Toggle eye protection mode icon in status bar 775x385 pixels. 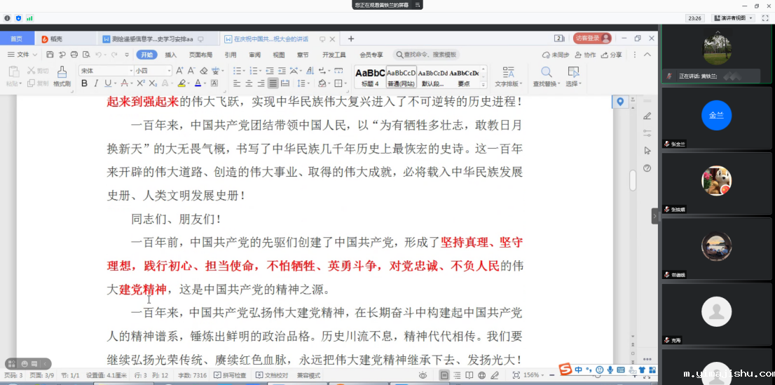click(423, 375)
